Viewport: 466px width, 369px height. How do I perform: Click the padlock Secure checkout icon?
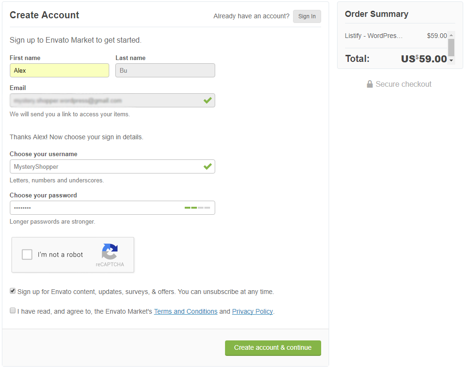[x=369, y=84]
